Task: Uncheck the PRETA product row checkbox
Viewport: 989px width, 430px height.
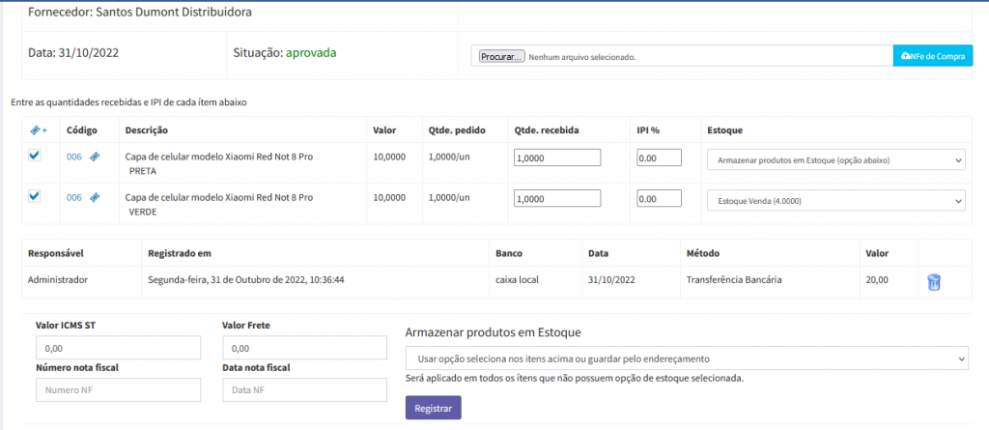Action: [x=35, y=156]
